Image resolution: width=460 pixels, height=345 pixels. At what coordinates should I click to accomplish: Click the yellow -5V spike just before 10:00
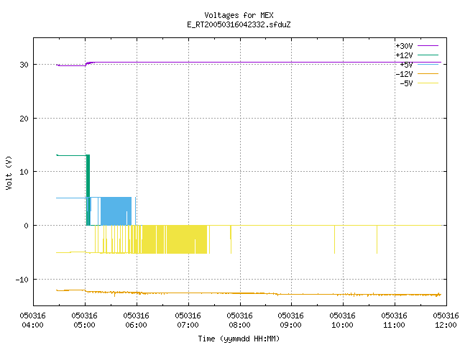334,239
